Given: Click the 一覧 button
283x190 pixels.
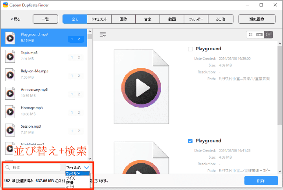Looking at the screenshot, I should tap(45, 19).
